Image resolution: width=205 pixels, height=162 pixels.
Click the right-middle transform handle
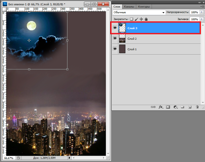pyautogui.click(x=67, y=40)
